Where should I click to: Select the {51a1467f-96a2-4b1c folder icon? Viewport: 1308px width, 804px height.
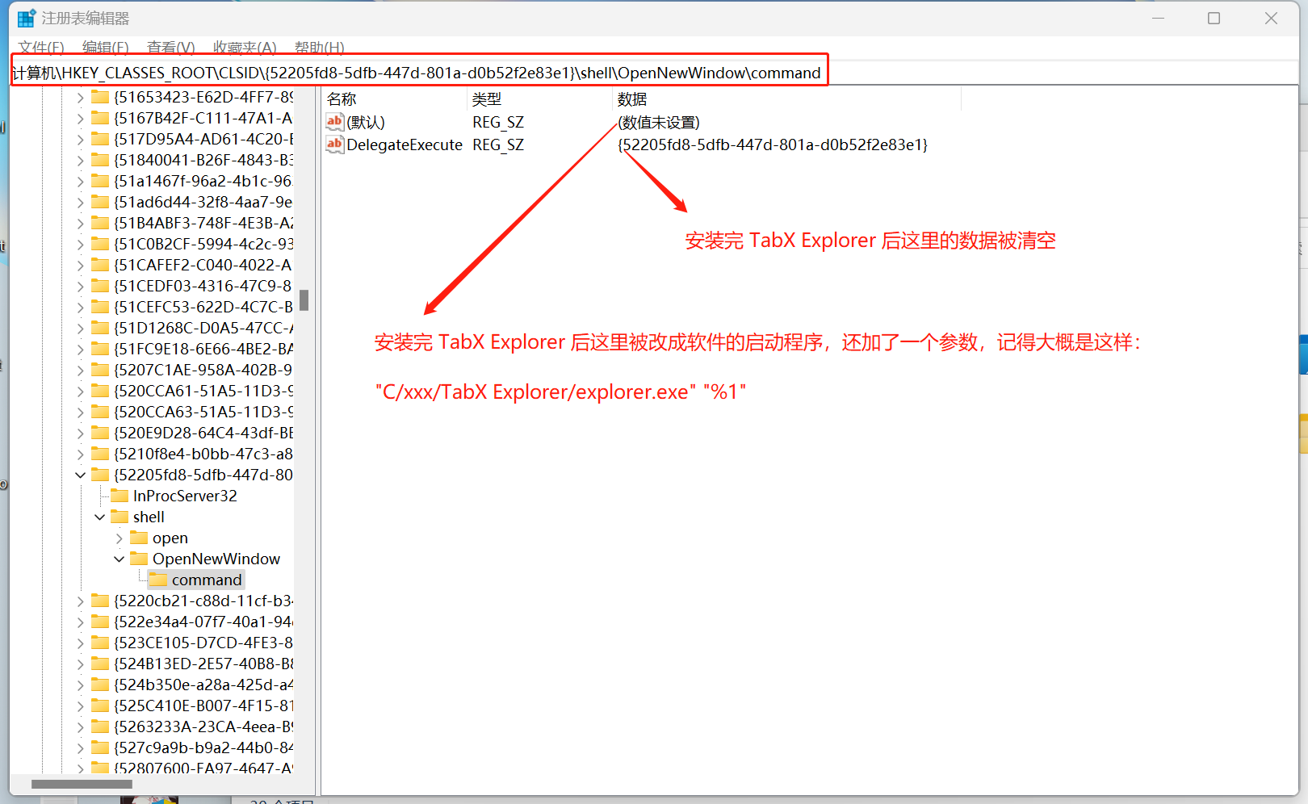click(x=100, y=181)
